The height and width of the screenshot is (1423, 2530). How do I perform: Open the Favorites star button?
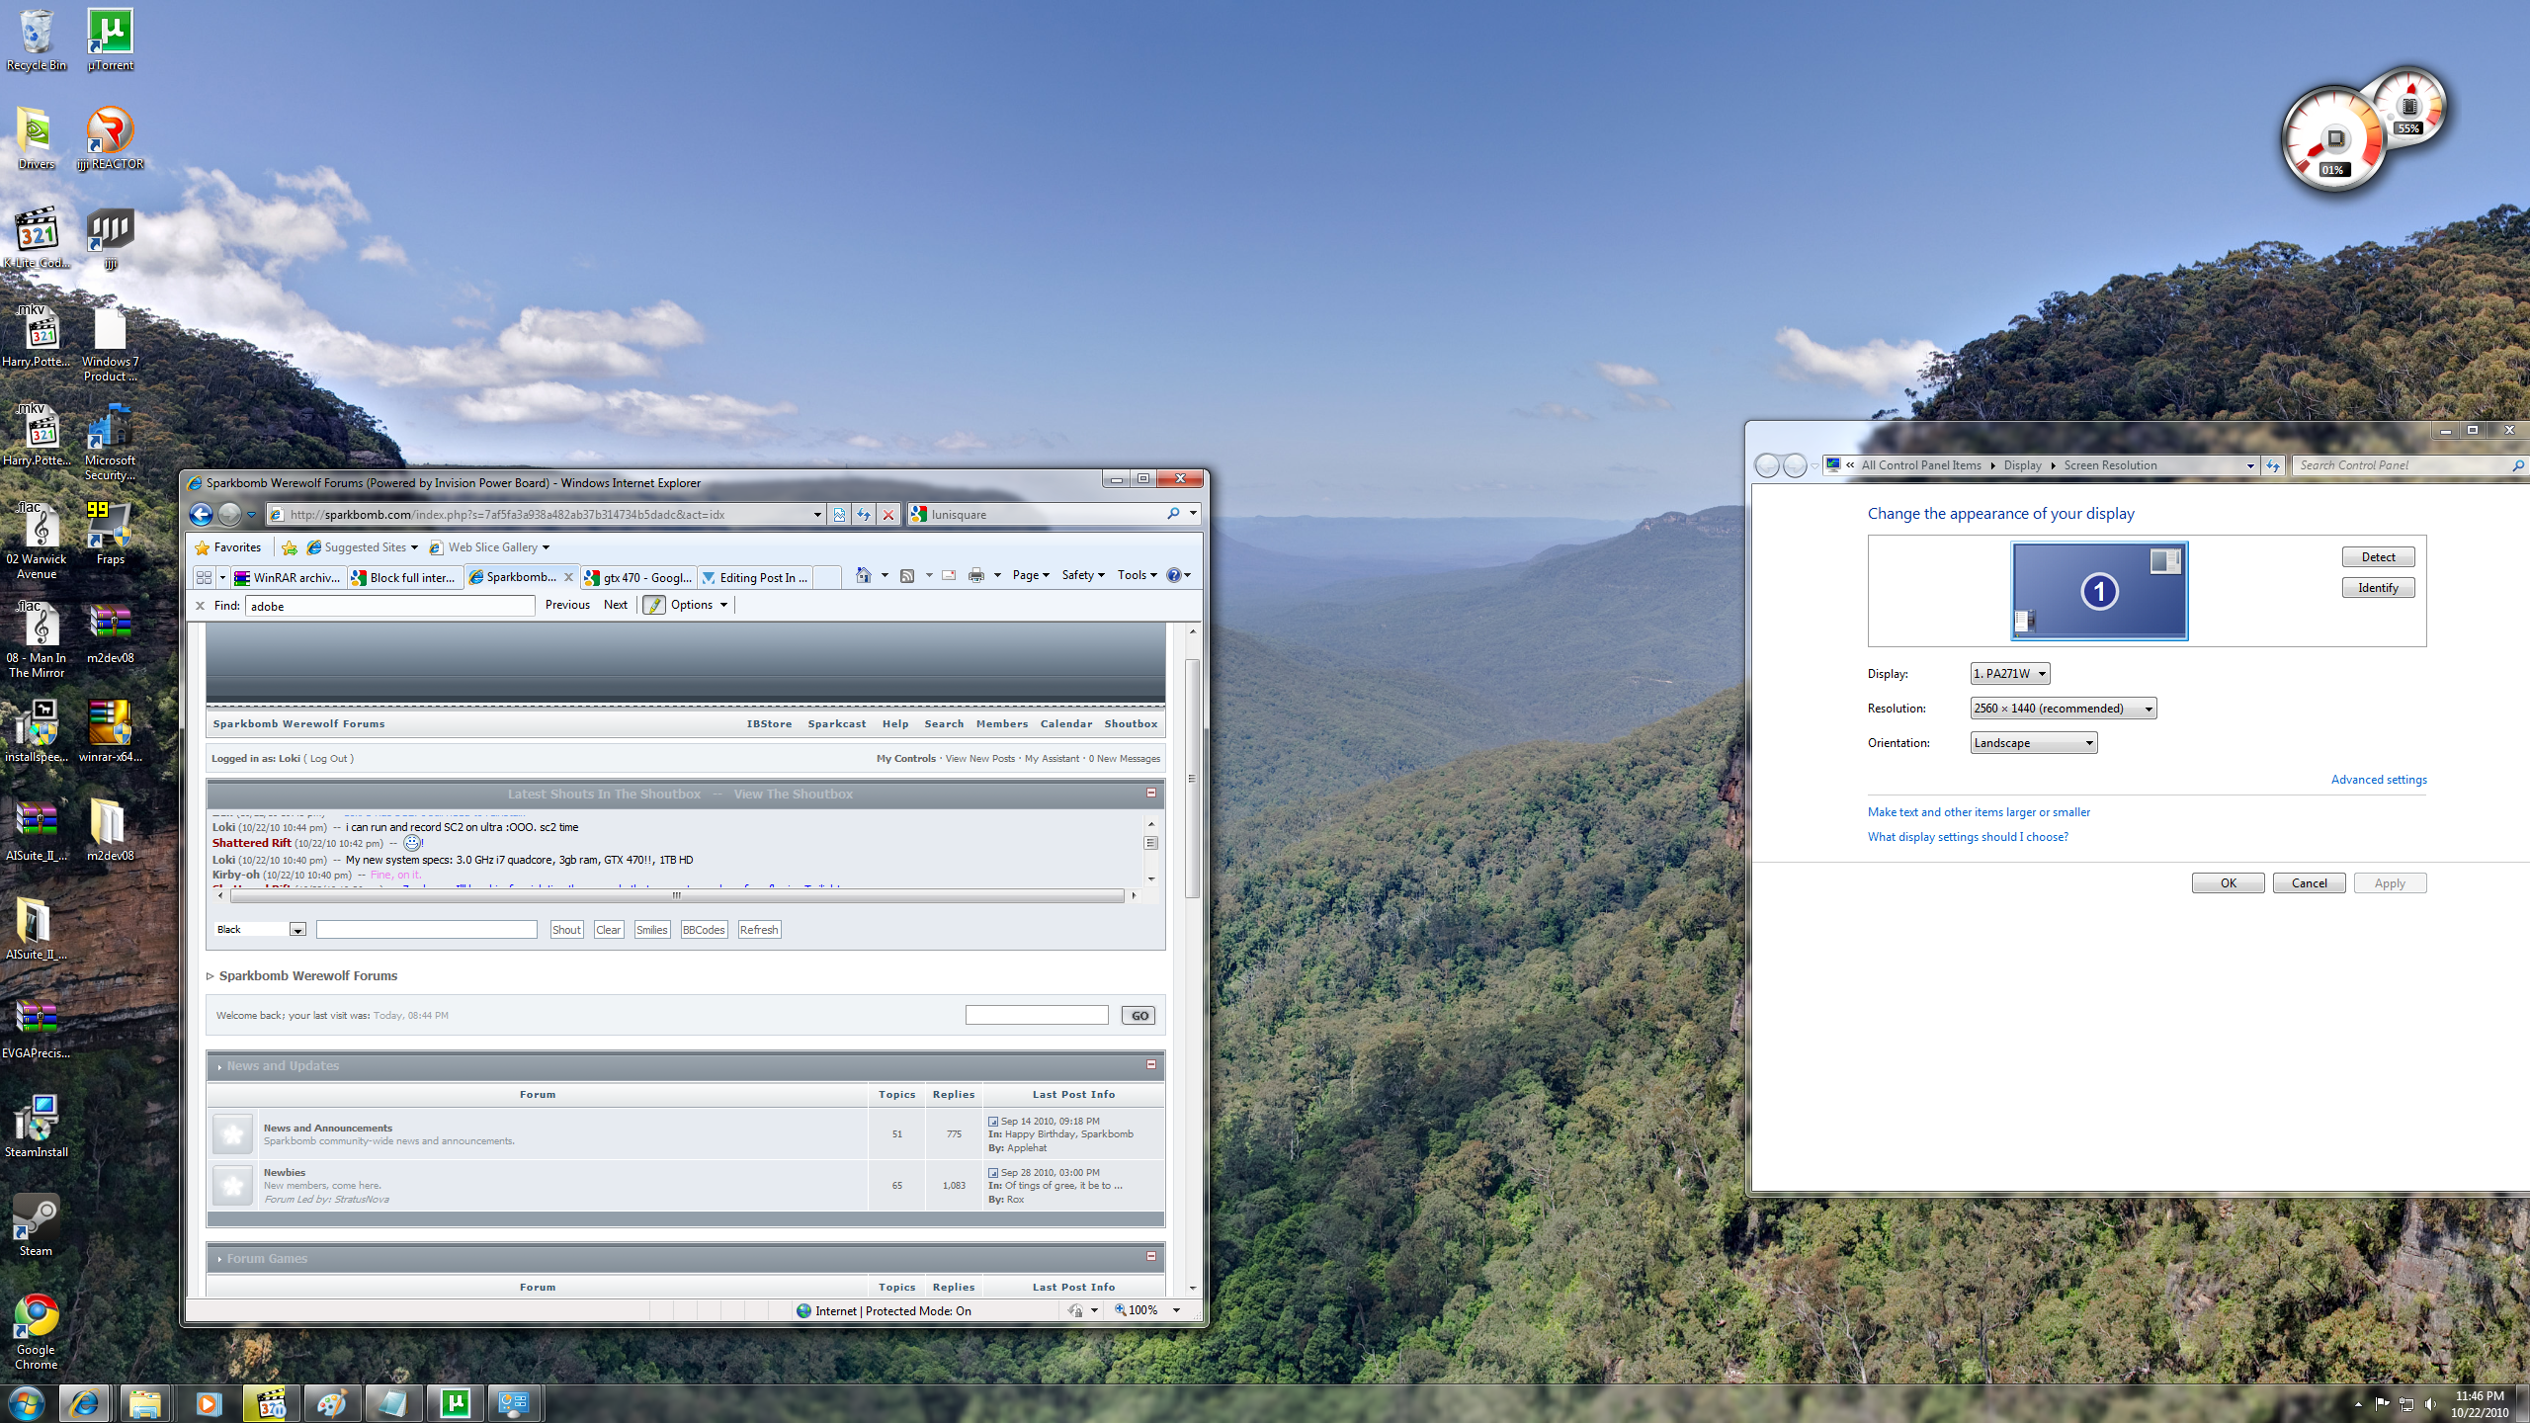[228, 547]
